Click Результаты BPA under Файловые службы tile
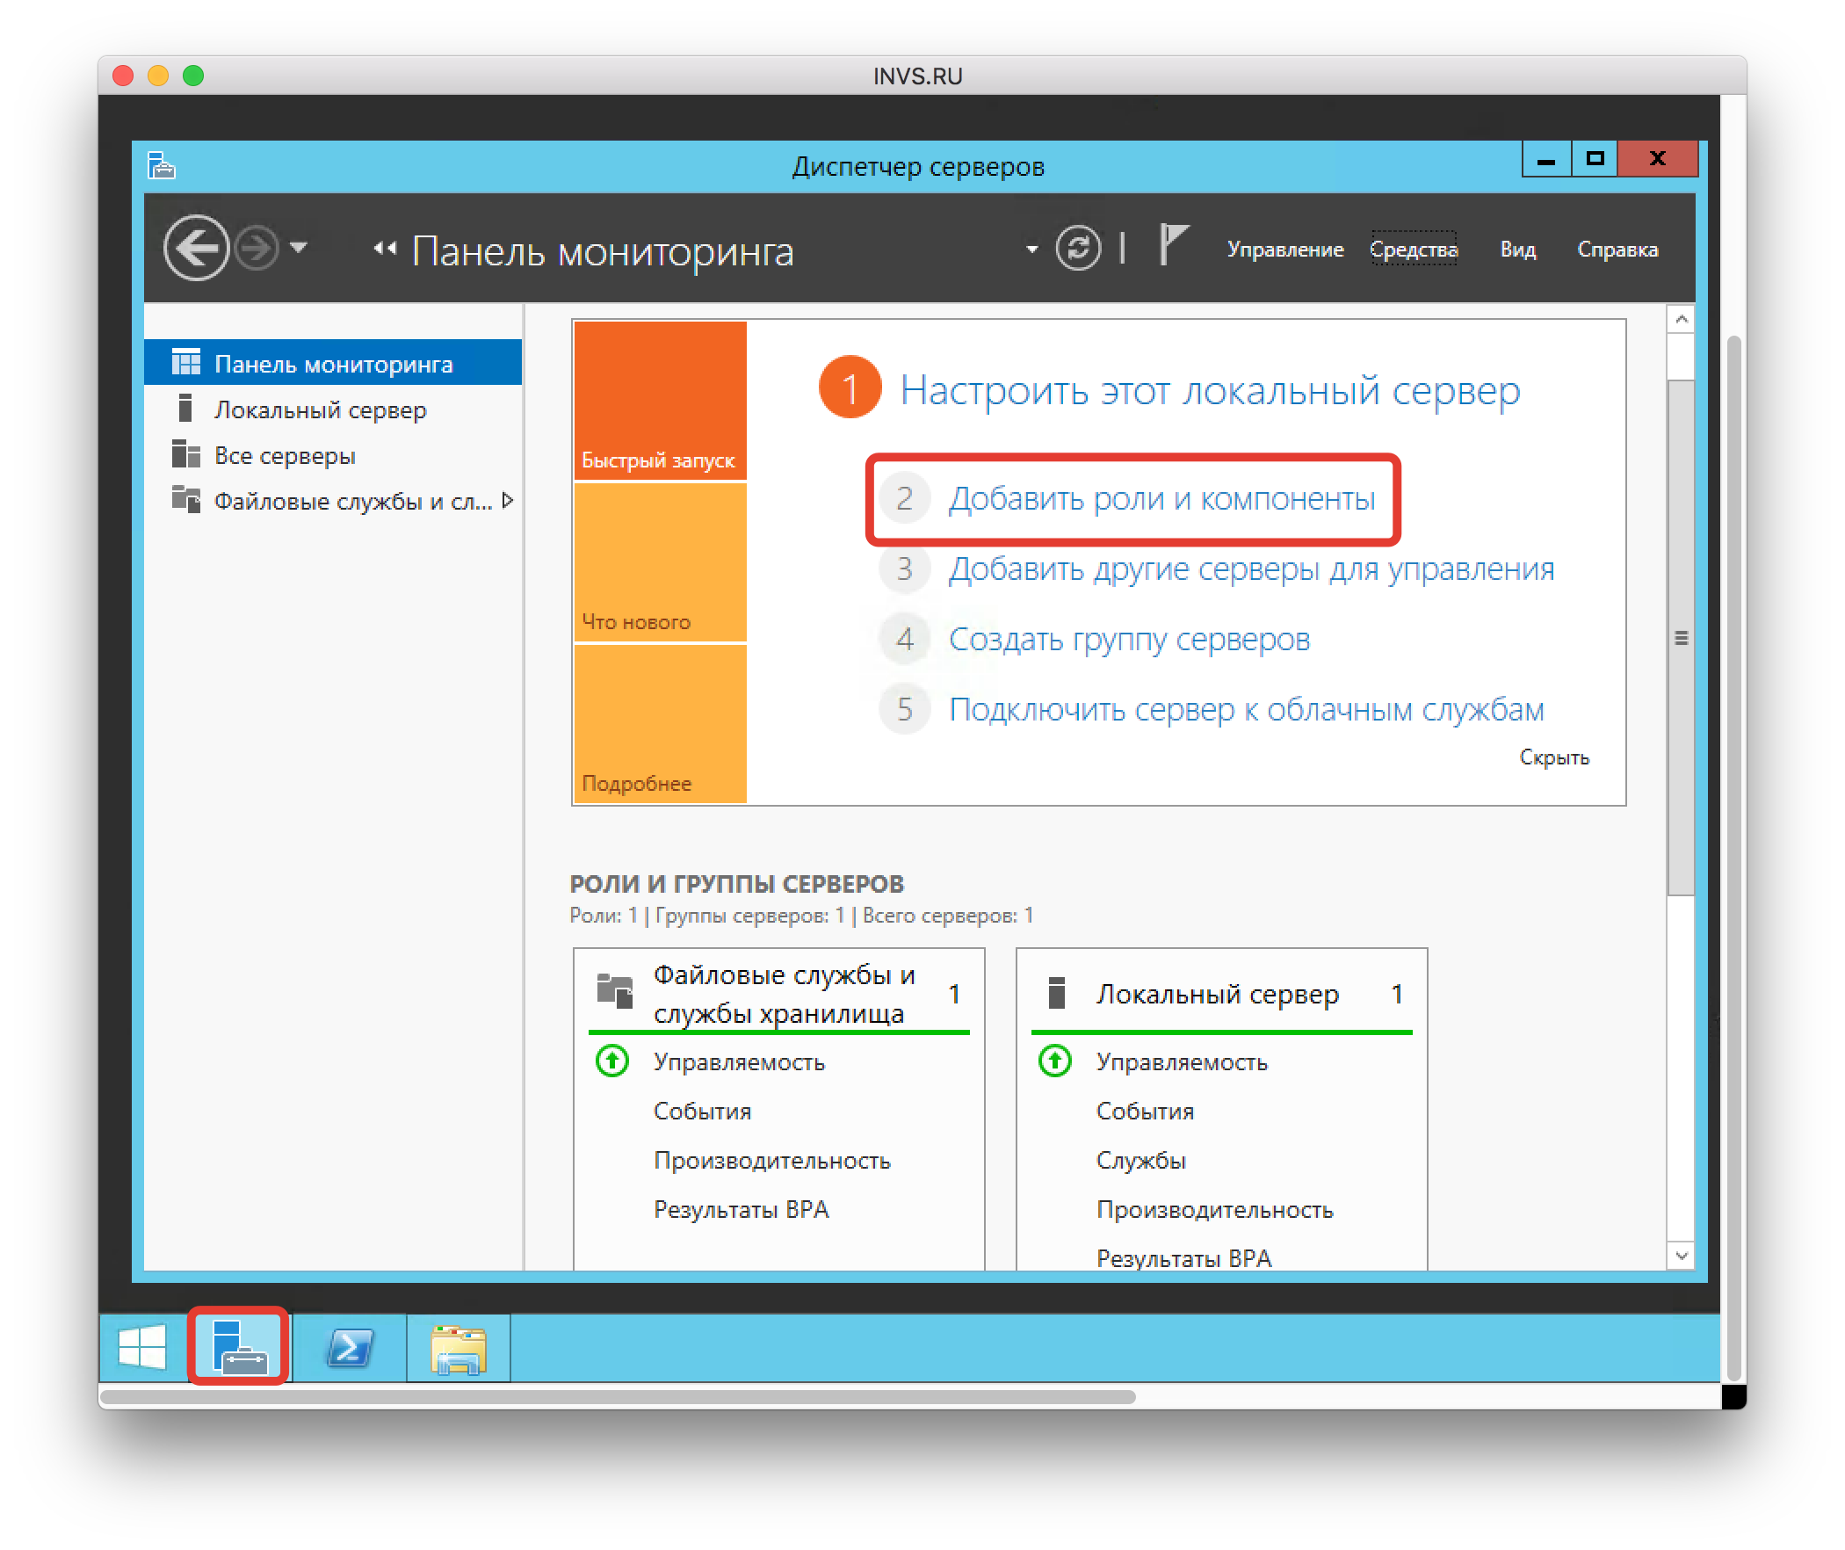1845x1550 pixels. pos(742,1209)
